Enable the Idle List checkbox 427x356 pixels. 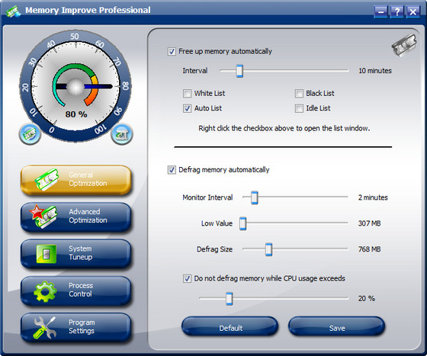click(x=299, y=108)
